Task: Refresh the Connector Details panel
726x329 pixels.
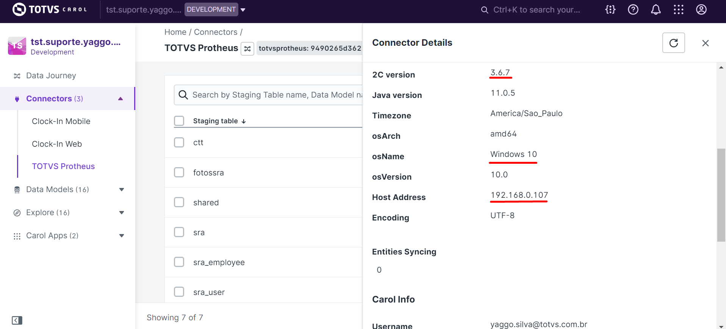Action: (673, 43)
